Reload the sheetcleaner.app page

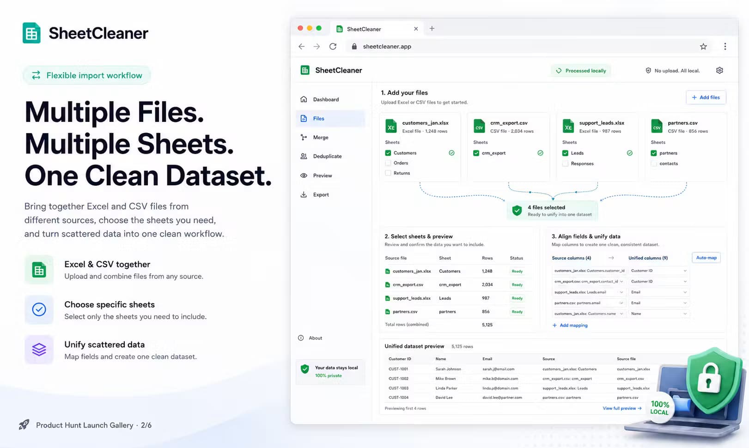pos(333,46)
